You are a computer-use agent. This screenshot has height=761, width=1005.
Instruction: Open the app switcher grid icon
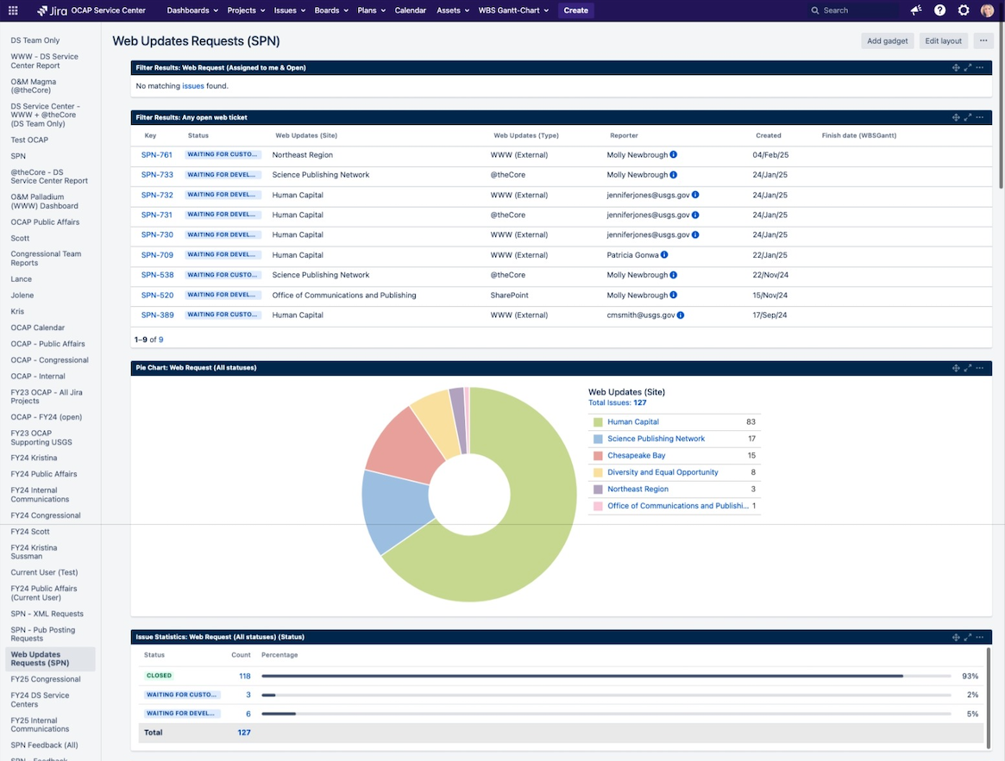pyautogui.click(x=13, y=10)
